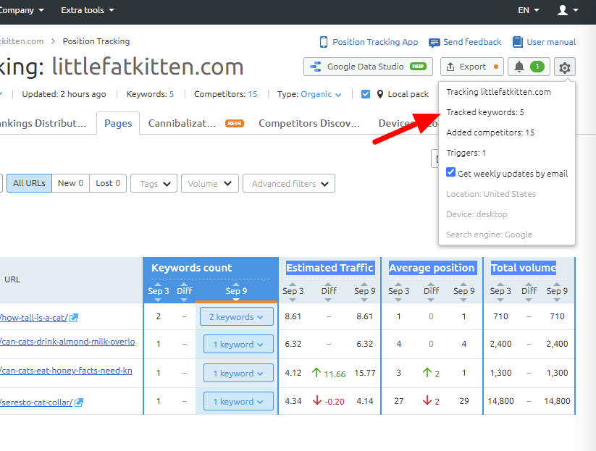
Task: Expand 1 keyword for can-cats-eat-honey
Action: click(238, 373)
